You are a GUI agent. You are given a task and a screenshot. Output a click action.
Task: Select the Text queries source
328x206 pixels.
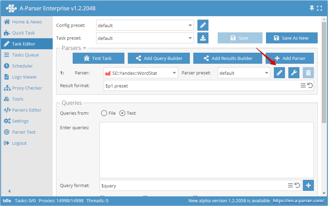point(122,113)
